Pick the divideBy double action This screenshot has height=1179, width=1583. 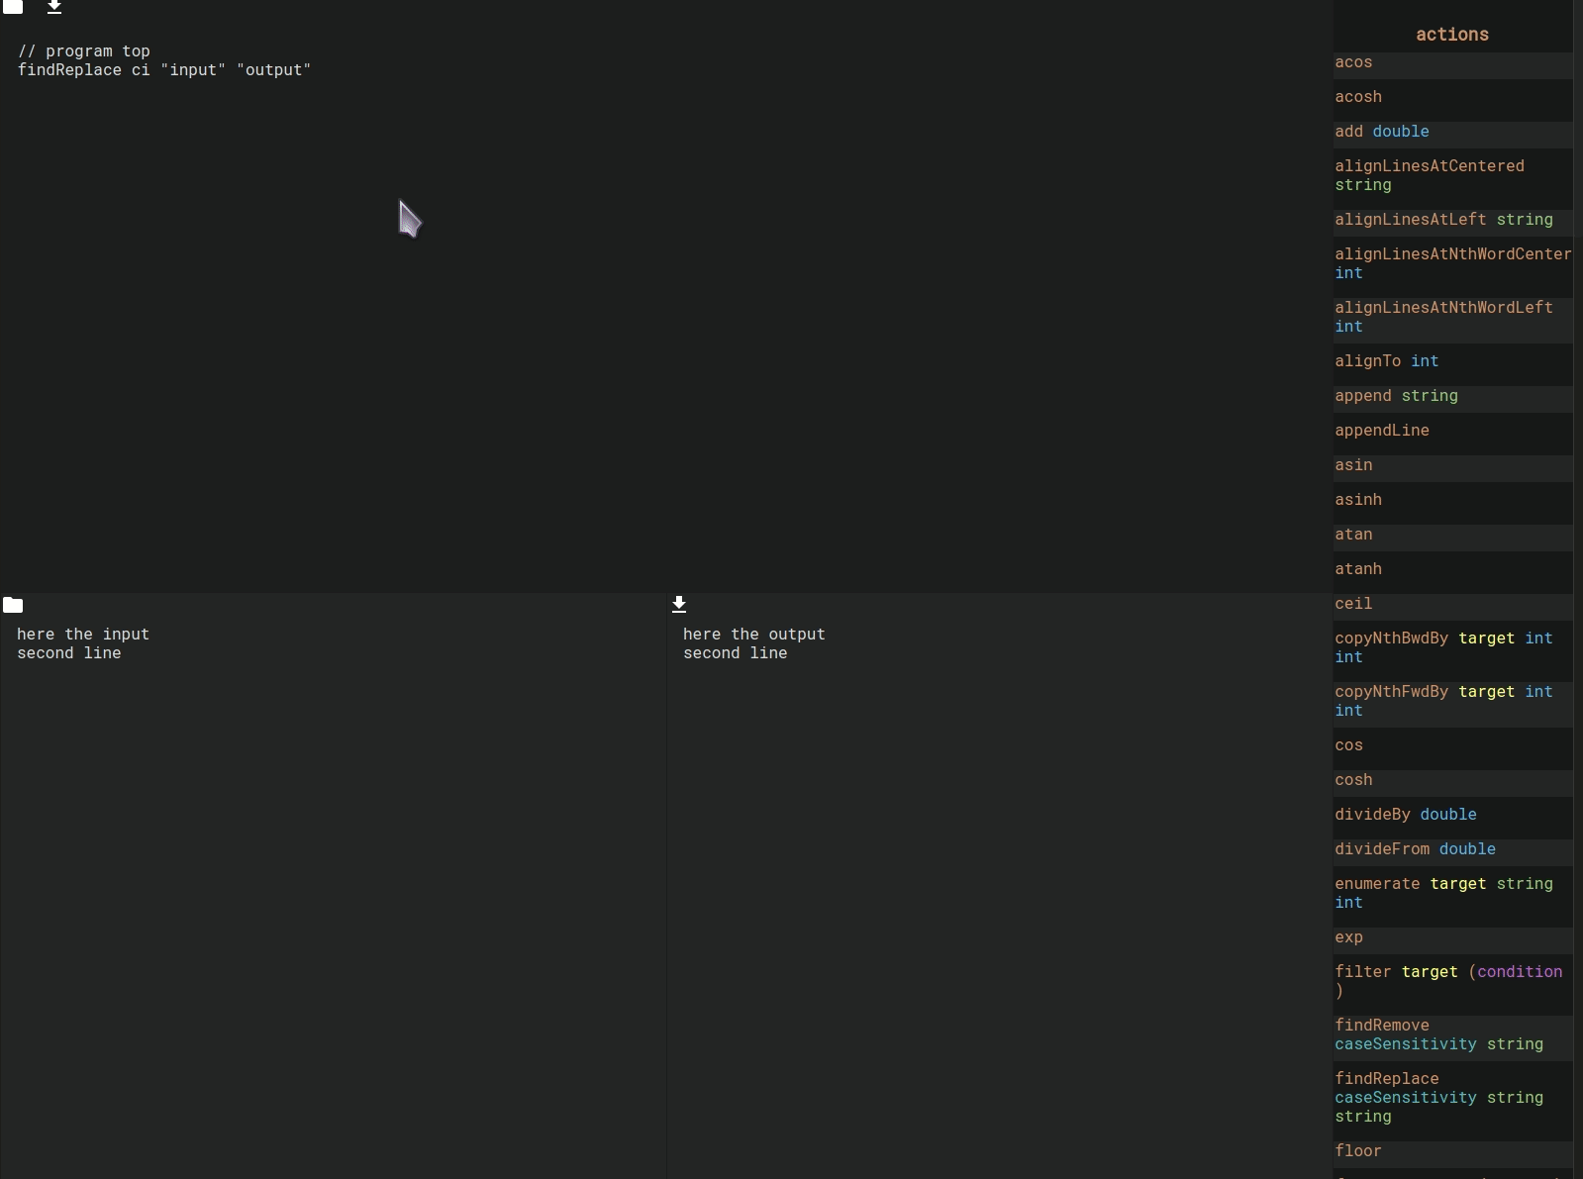[1405, 815]
